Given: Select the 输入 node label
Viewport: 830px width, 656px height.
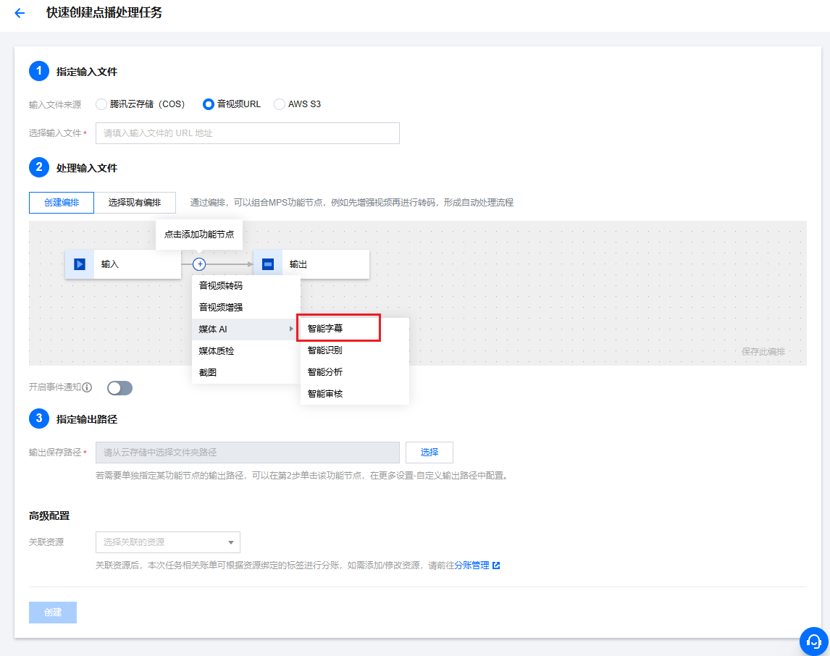Looking at the screenshot, I should tap(110, 264).
